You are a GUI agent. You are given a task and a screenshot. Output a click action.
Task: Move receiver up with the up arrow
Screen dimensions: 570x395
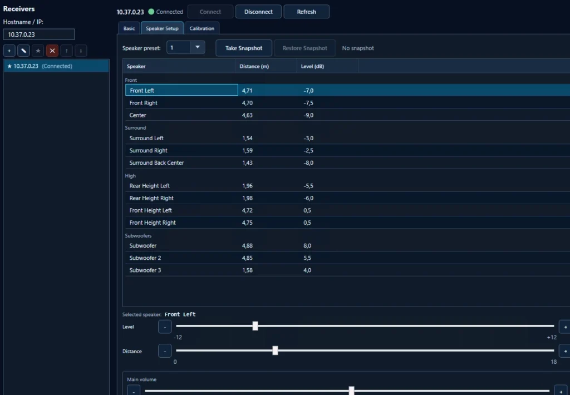pos(67,51)
